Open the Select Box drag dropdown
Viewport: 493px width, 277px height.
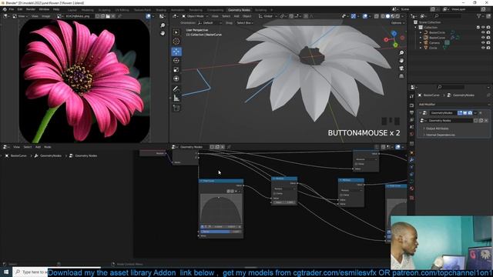click(x=245, y=23)
